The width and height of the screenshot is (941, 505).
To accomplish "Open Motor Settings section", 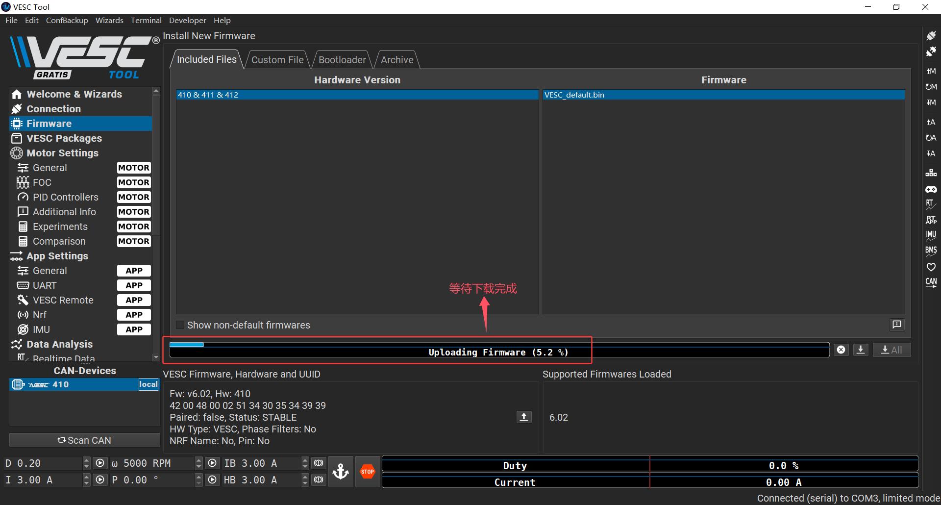I will (81, 153).
